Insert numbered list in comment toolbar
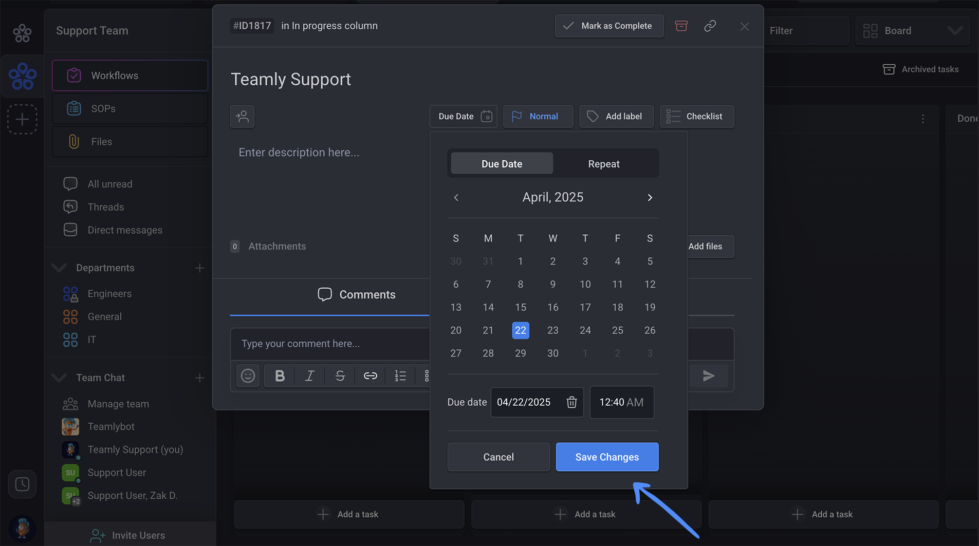 [x=400, y=376]
